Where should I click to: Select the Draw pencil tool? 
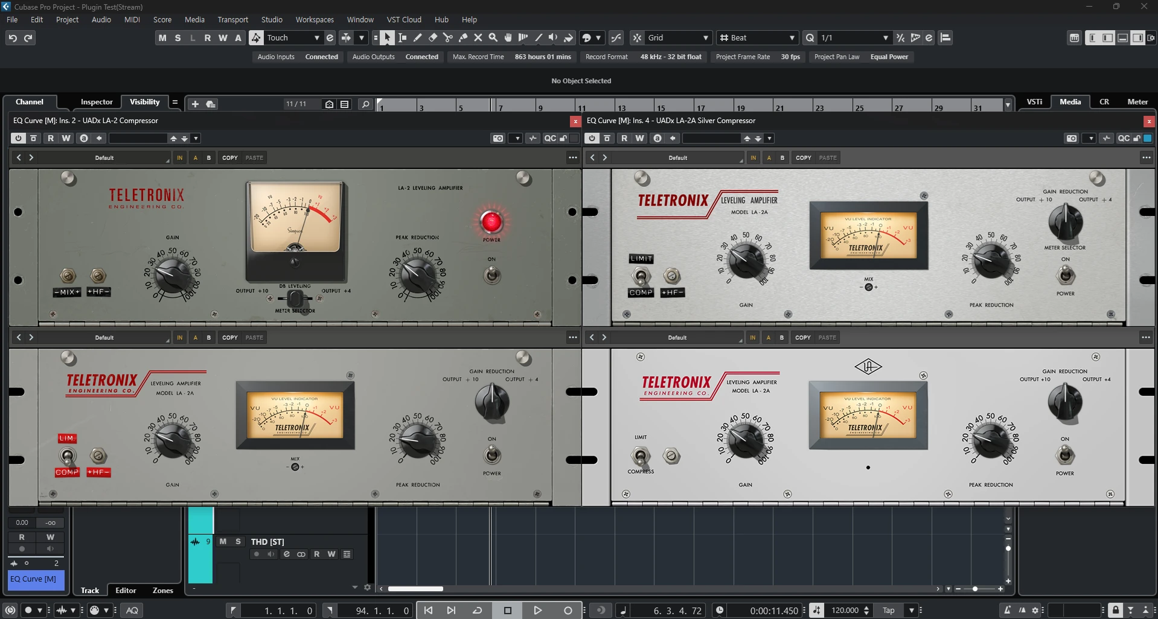pos(417,37)
